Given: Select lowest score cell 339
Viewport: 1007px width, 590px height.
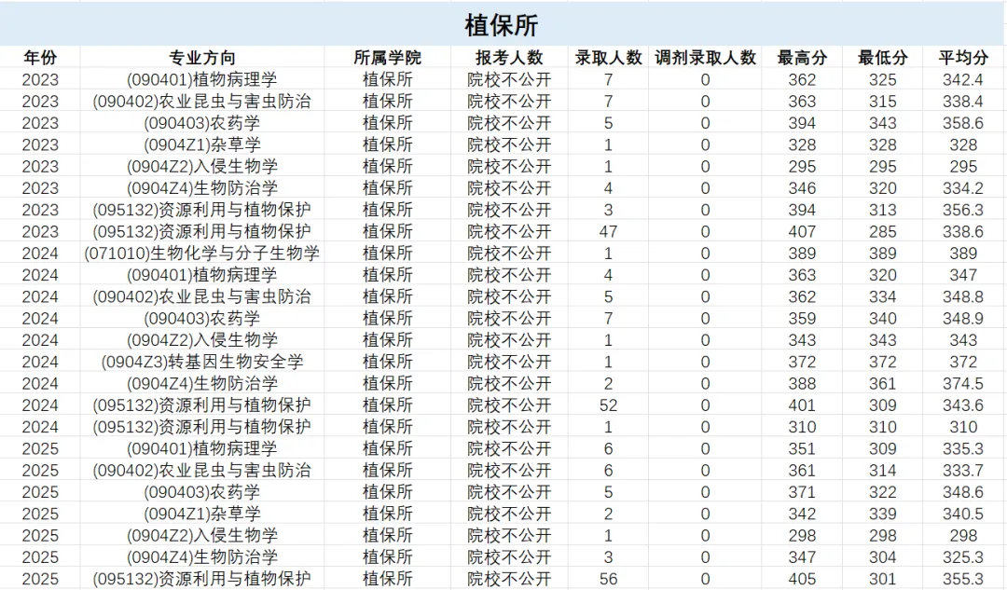Looking at the screenshot, I should 882,514.
